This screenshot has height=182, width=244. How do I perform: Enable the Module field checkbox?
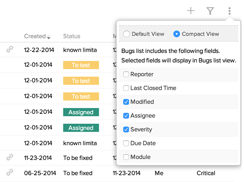[126, 157]
